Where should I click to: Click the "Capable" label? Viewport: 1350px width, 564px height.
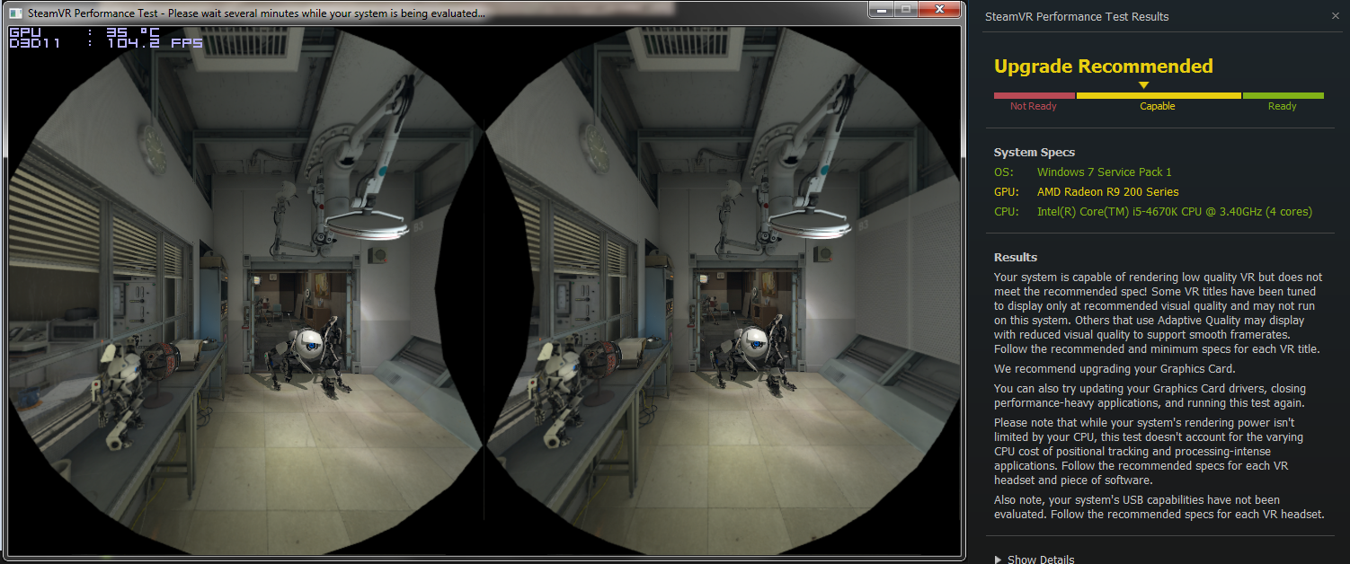click(x=1158, y=106)
